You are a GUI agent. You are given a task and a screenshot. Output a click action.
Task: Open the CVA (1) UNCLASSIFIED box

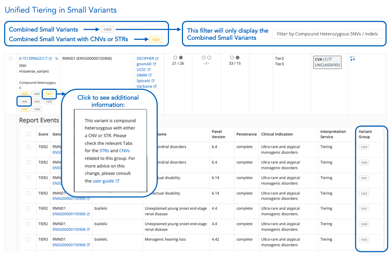coord(327,62)
